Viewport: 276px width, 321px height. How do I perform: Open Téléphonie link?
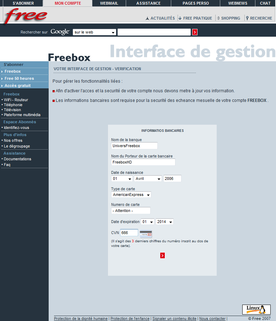13,105
